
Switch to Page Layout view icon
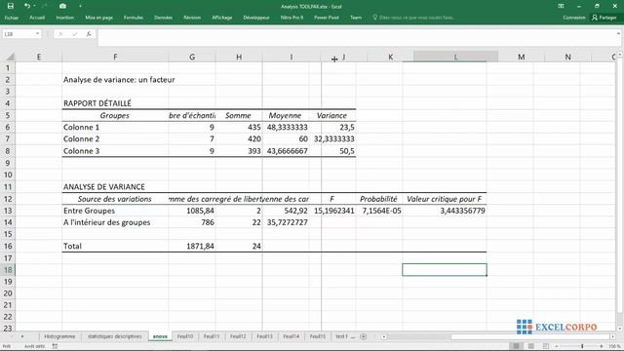pos(530,346)
